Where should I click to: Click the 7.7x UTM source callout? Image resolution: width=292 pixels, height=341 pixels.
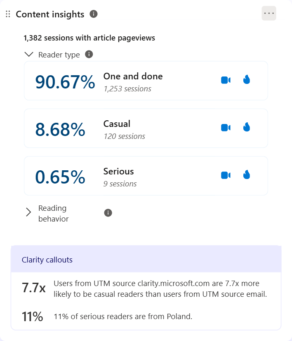(144, 289)
